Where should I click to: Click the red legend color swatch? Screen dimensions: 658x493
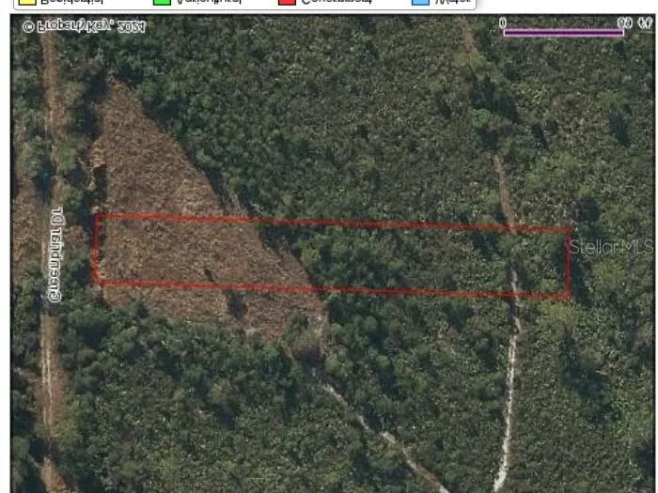286,3
